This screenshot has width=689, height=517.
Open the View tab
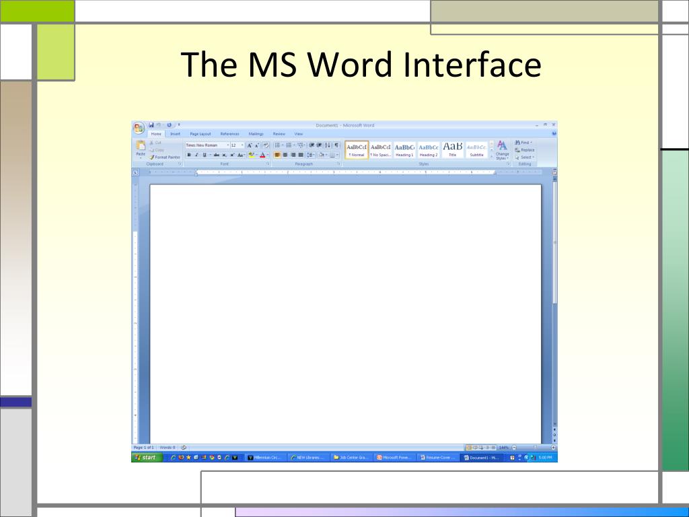(x=299, y=134)
